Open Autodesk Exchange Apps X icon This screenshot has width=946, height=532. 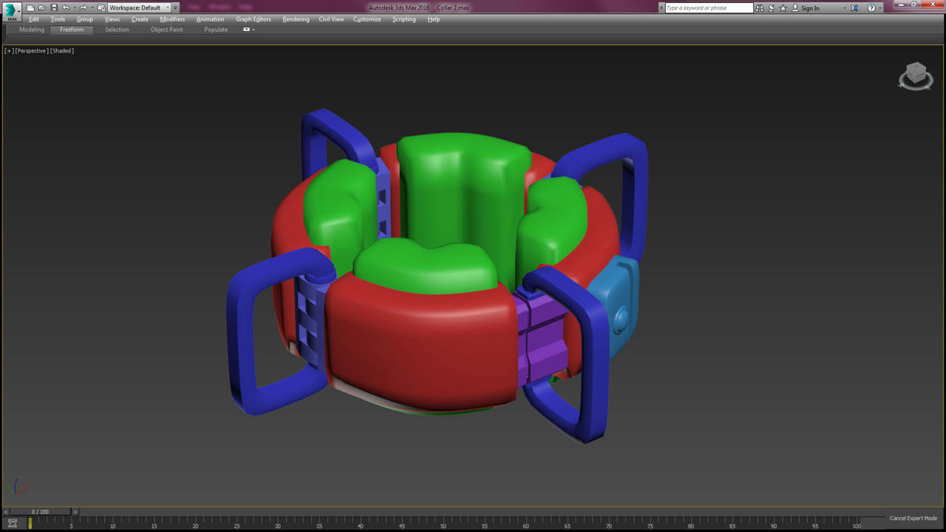[x=854, y=7]
